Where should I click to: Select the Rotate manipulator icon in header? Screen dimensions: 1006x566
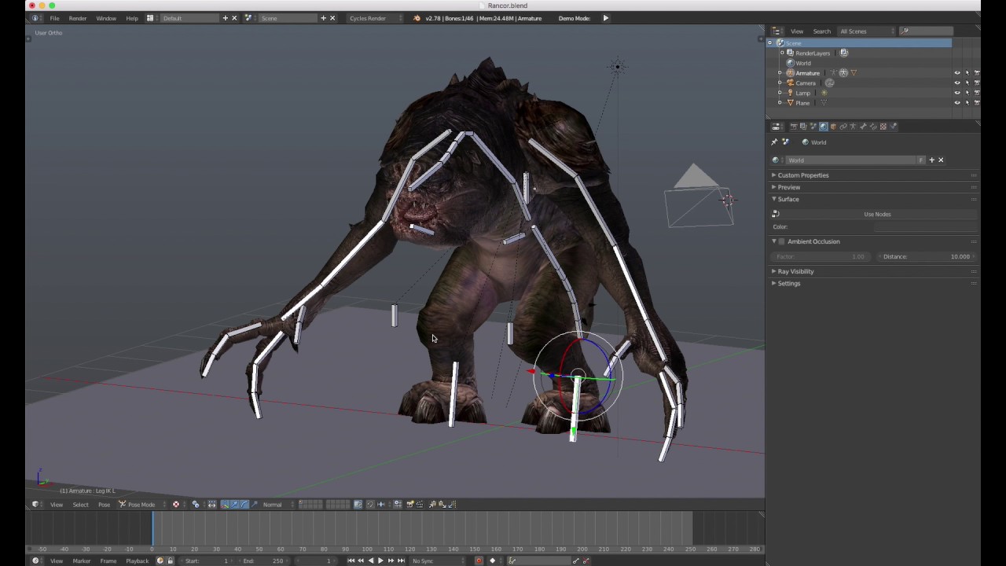click(x=244, y=504)
